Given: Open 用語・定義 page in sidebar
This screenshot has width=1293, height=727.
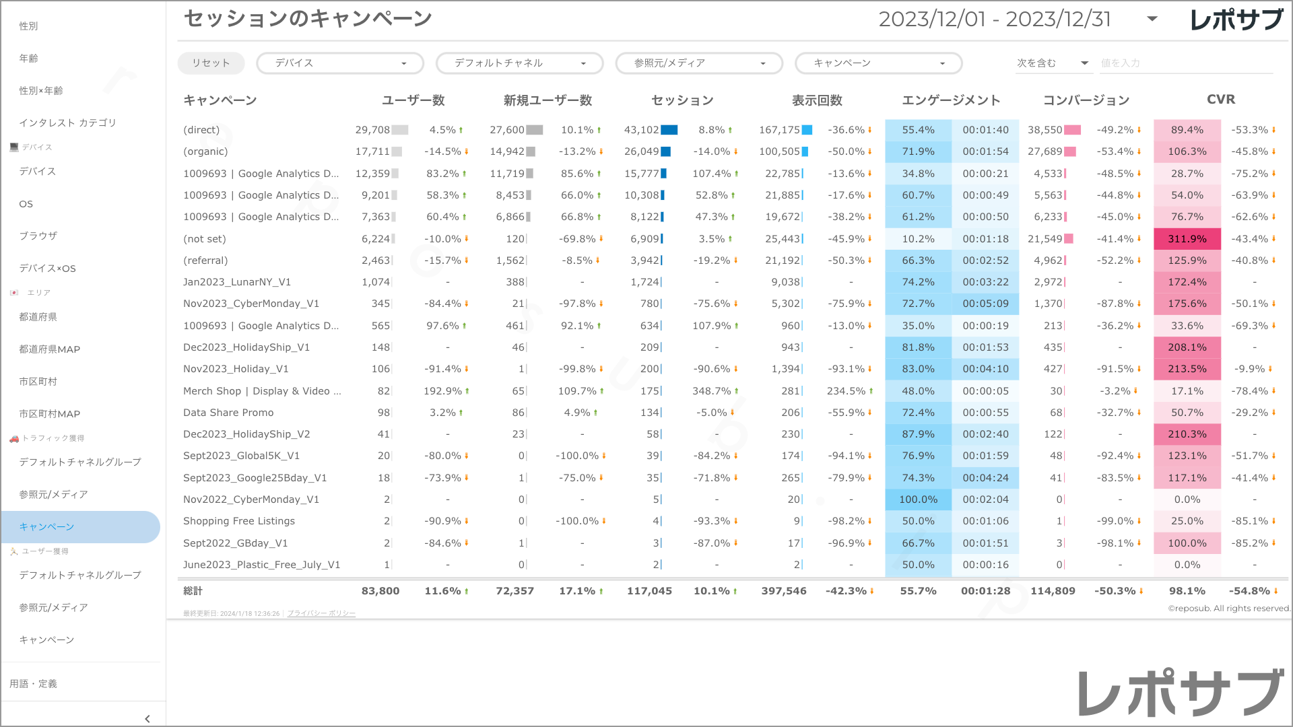Looking at the screenshot, I should pyautogui.click(x=33, y=683).
